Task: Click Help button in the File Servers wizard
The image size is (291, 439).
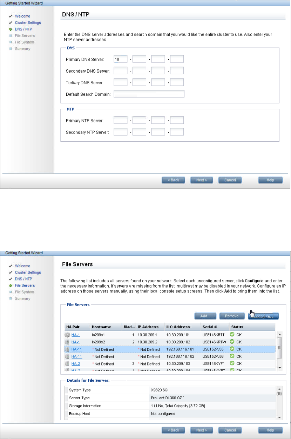Action: click(270, 430)
